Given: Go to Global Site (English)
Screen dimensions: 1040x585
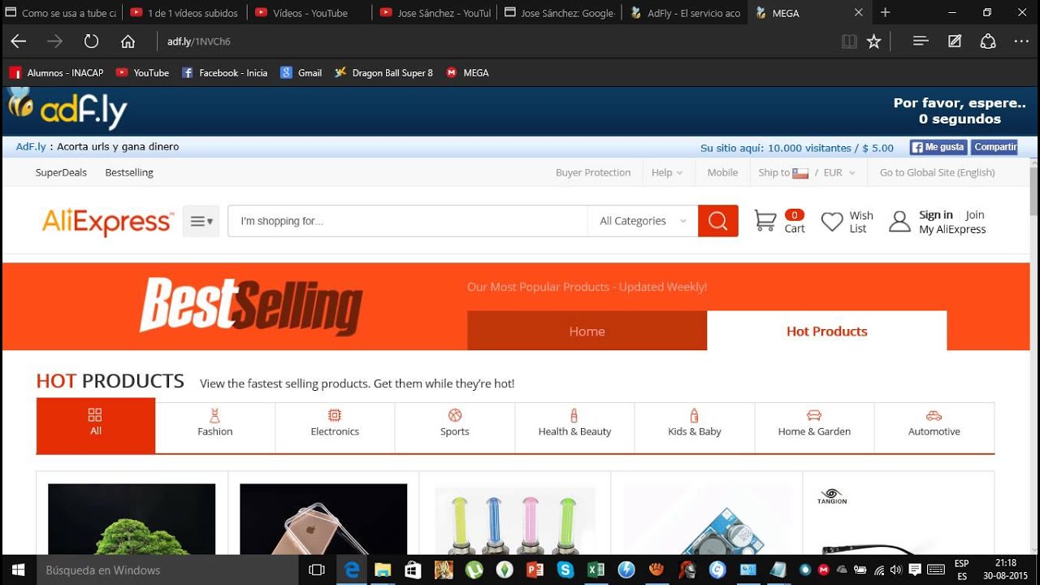Looking at the screenshot, I should pyautogui.click(x=937, y=172).
